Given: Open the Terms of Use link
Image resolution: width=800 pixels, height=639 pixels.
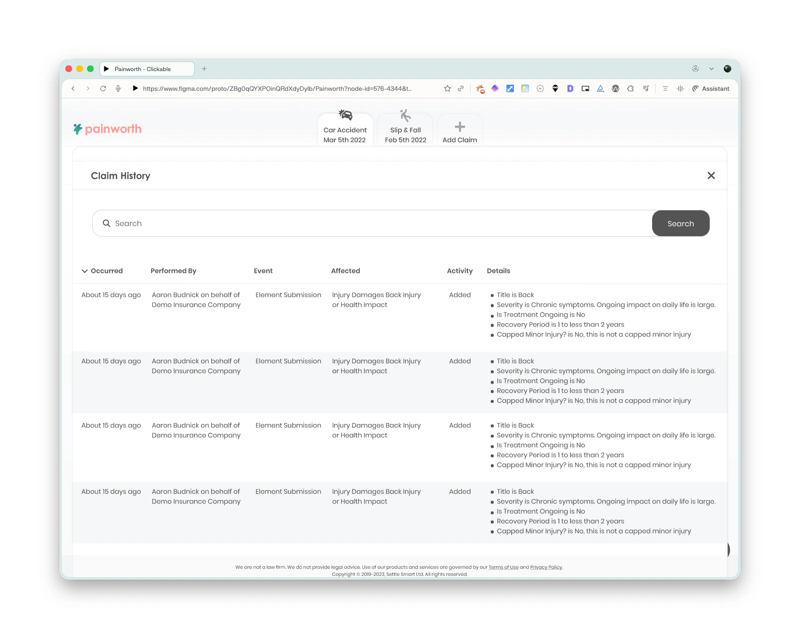Looking at the screenshot, I should pos(504,567).
